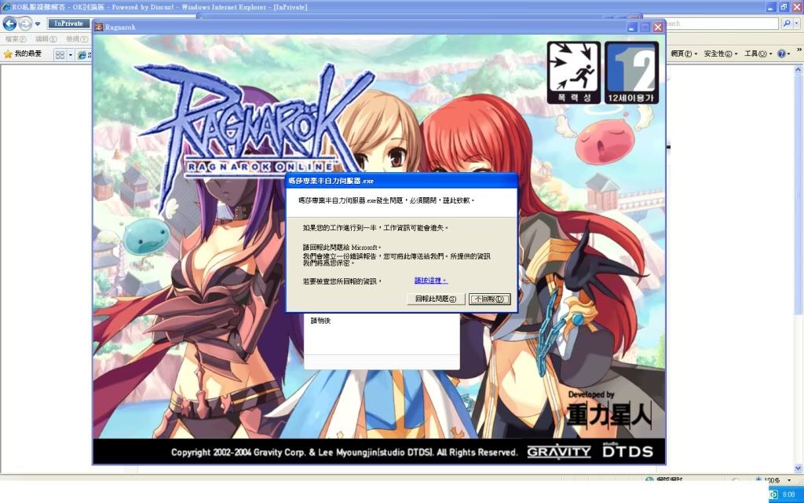This screenshot has height=503, width=804.
Task: Click the Quick Tabs grid icon
Action: (x=60, y=54)
